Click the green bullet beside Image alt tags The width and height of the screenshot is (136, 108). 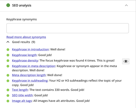coord(8,101)
